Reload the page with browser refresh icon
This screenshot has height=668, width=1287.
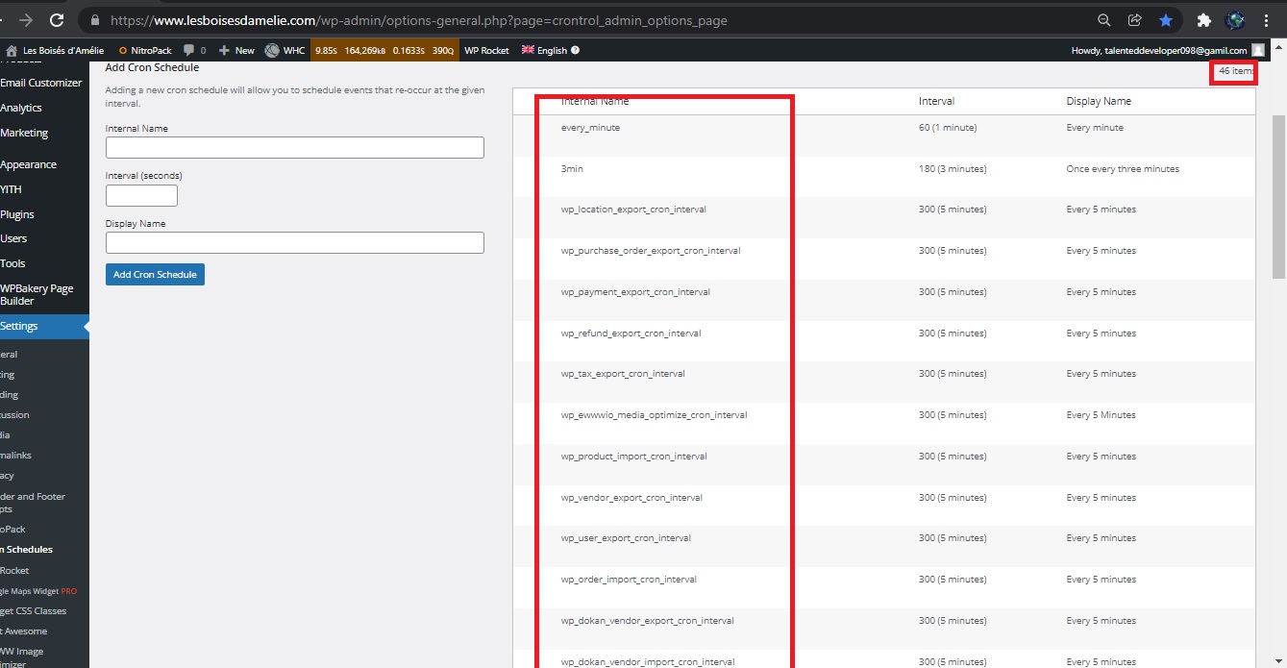[x=57, y=20]
